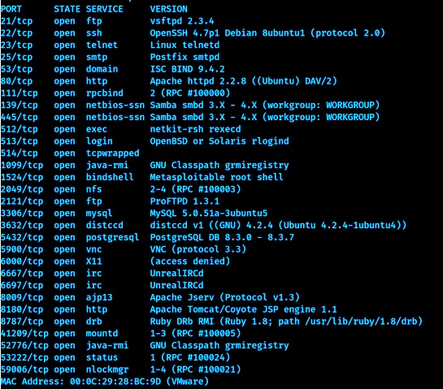The height and width of the screenshot is (389, 443).
Task: Click the postgresql service name
Action: click(x=112, y=237)
